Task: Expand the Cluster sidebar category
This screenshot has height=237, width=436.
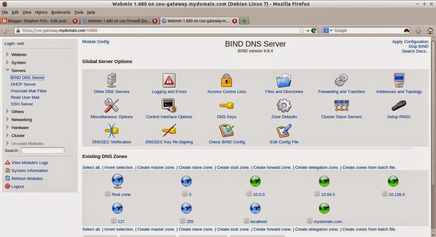Action: [8, 135]
